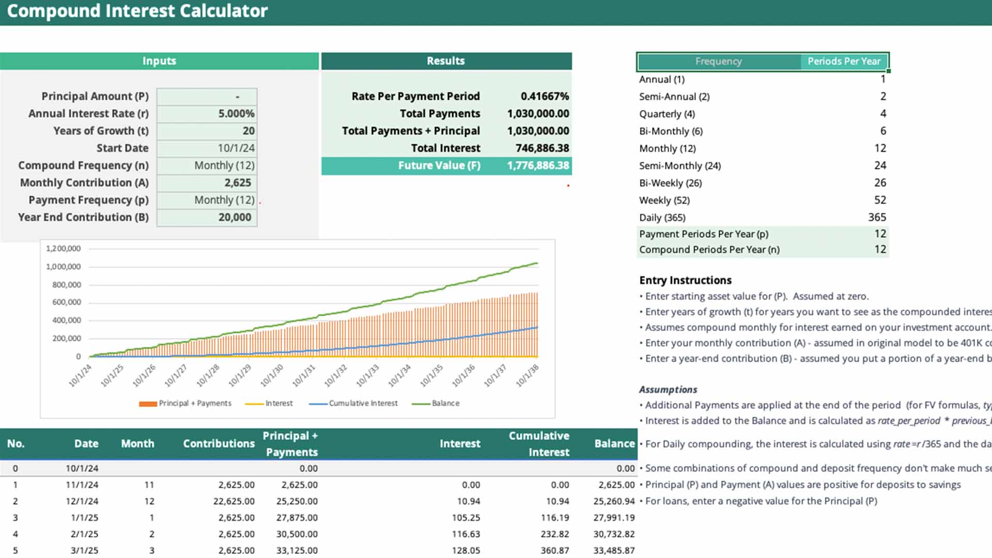This screenshot has width=992, height=558.
Task: Select the Year End Contribution 20,000 cell
Action: (207, 218)
